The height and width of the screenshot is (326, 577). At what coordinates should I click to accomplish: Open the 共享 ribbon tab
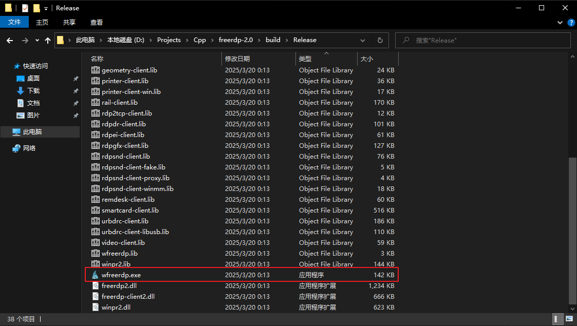coord(69,22)
